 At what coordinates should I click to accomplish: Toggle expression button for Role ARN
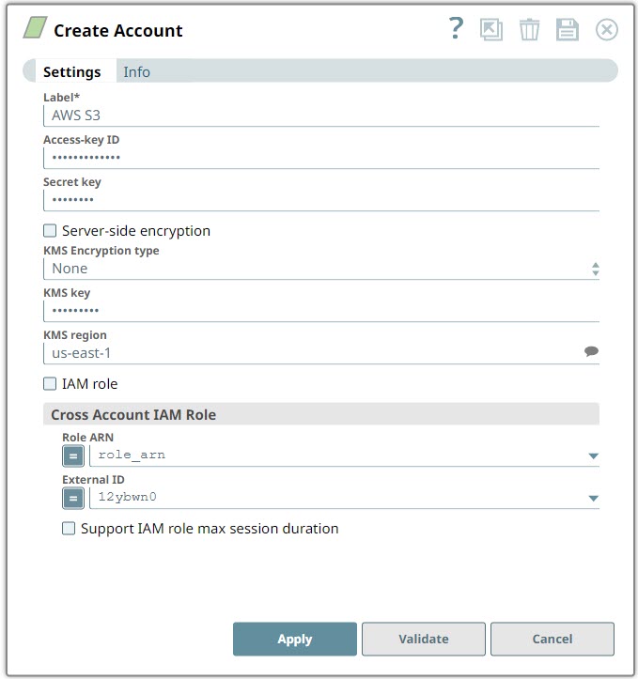73,455
